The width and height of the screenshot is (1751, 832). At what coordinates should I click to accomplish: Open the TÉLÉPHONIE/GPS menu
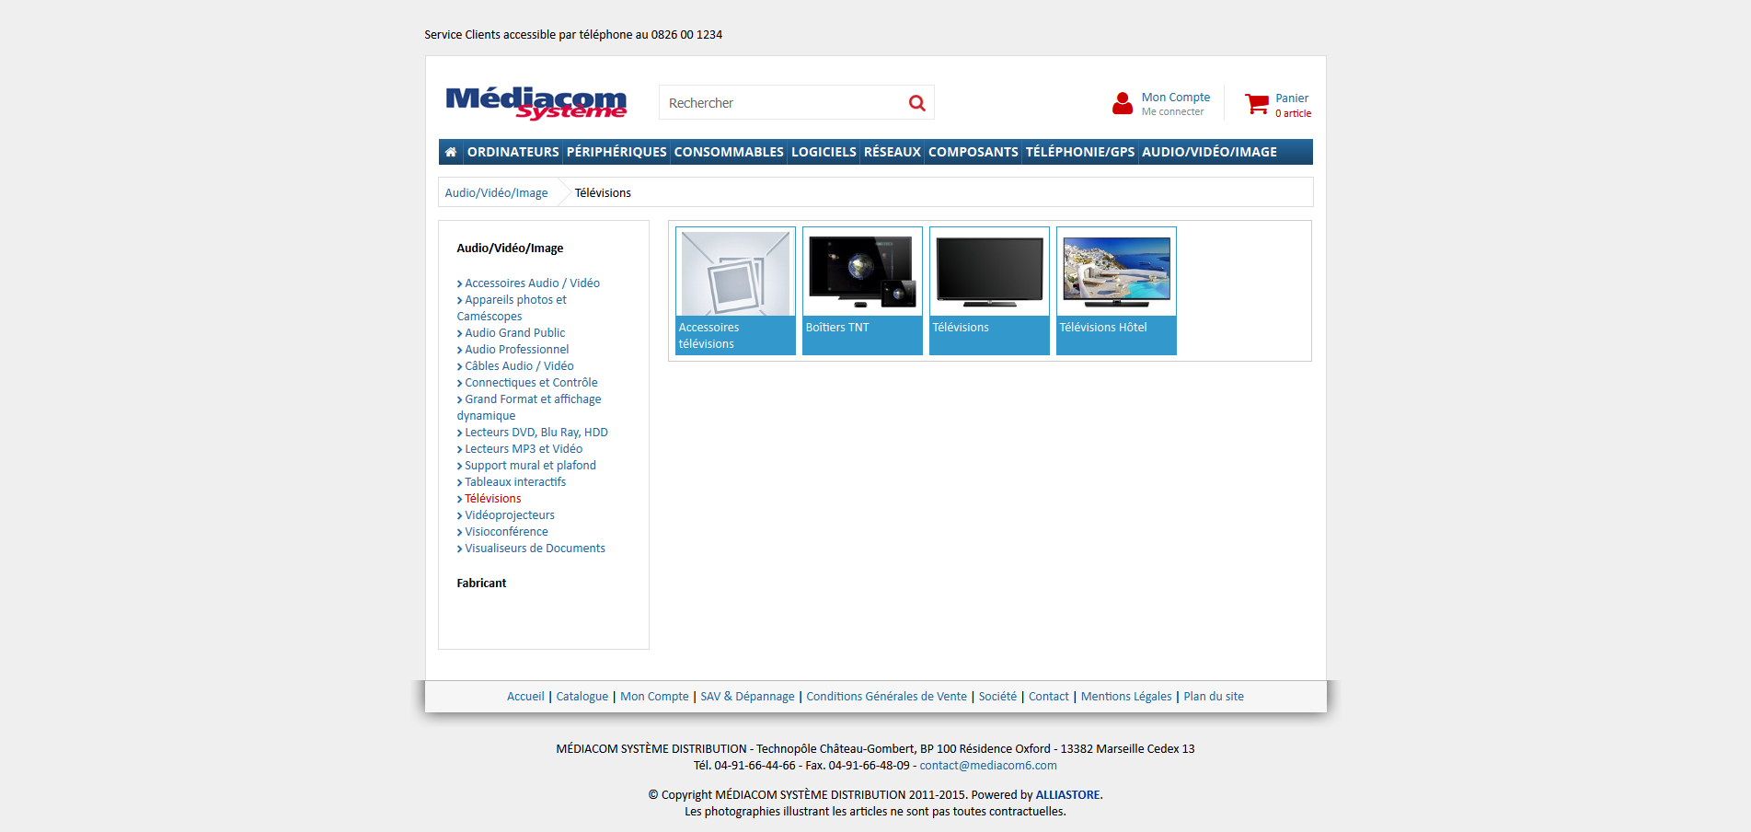[1080, 152]
